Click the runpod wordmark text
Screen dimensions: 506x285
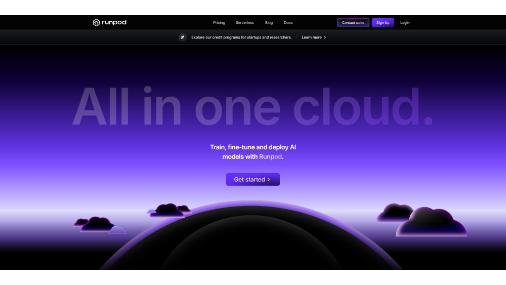coord(114,23)
